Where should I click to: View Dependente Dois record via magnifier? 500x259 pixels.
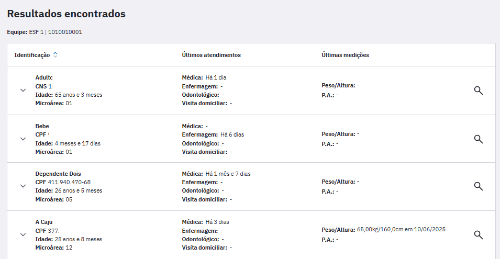tap(478, 186)
